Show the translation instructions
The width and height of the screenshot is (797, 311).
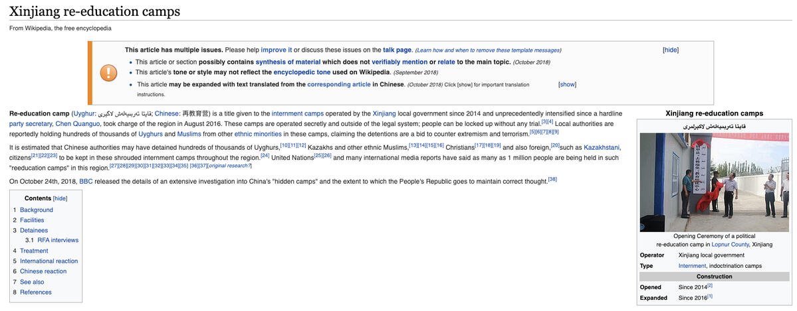coord(567,84)
